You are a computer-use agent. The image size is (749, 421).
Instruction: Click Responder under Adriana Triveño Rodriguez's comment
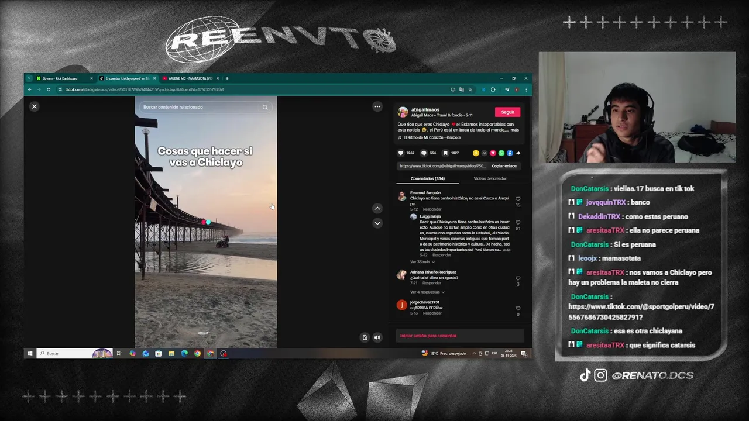(x=432, y=283)
